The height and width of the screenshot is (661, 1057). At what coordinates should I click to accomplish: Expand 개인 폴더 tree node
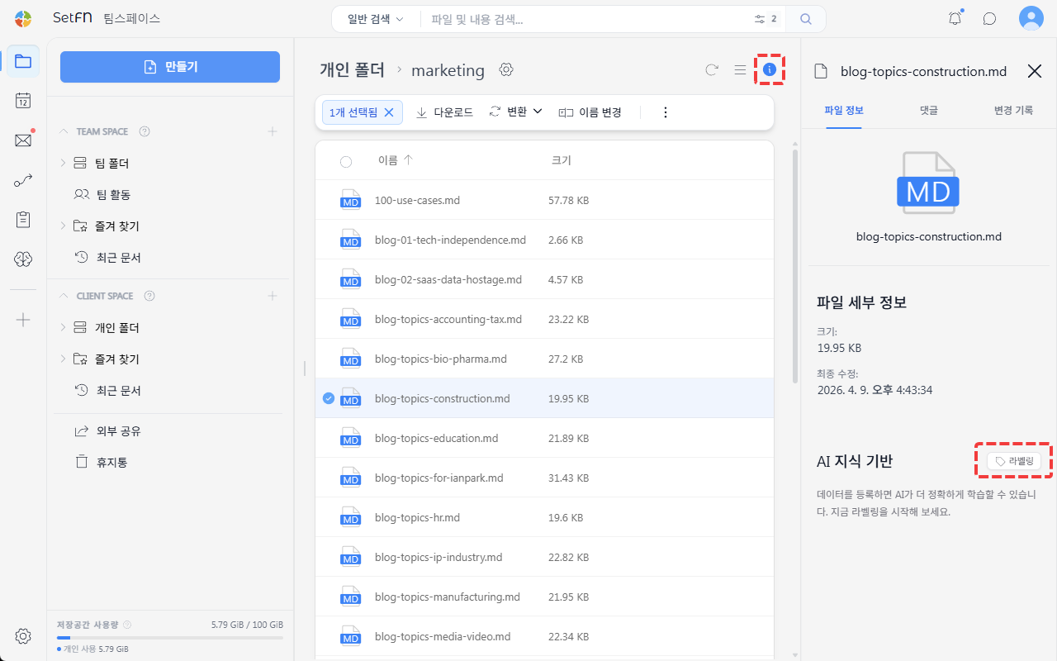point(63,328)
